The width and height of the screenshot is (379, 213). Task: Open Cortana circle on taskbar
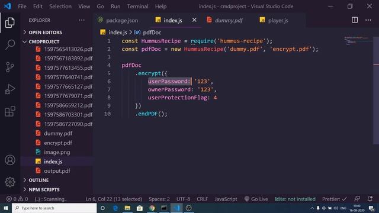(x=102, y=208)
